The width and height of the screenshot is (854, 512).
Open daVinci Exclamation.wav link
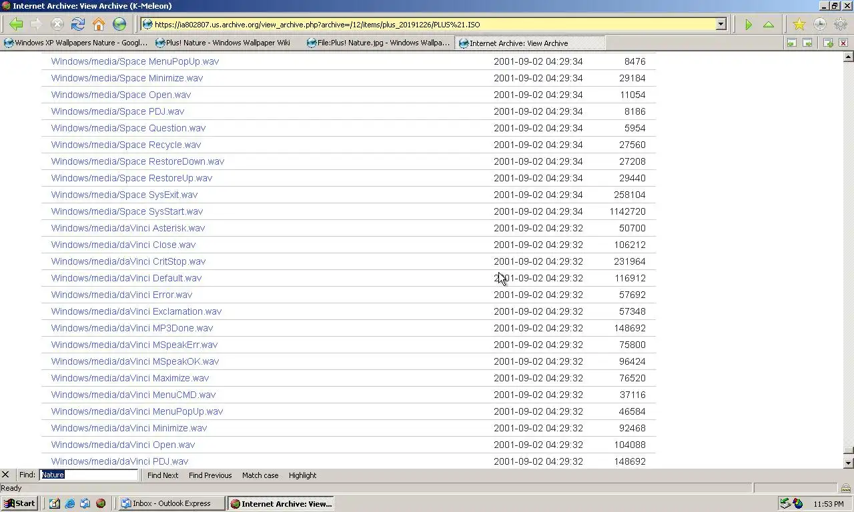[136, 311]
